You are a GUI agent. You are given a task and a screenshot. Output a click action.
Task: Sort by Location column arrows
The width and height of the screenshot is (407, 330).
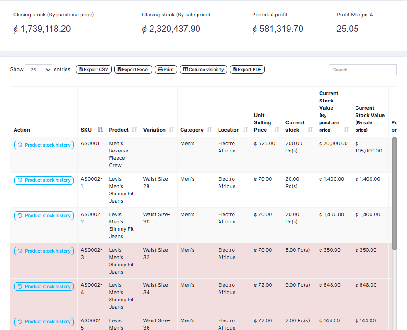245,129
